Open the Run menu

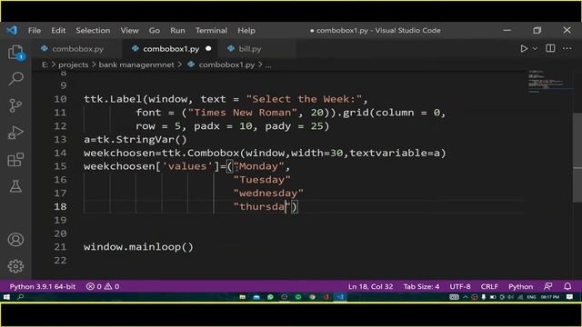tap(177, 30)
